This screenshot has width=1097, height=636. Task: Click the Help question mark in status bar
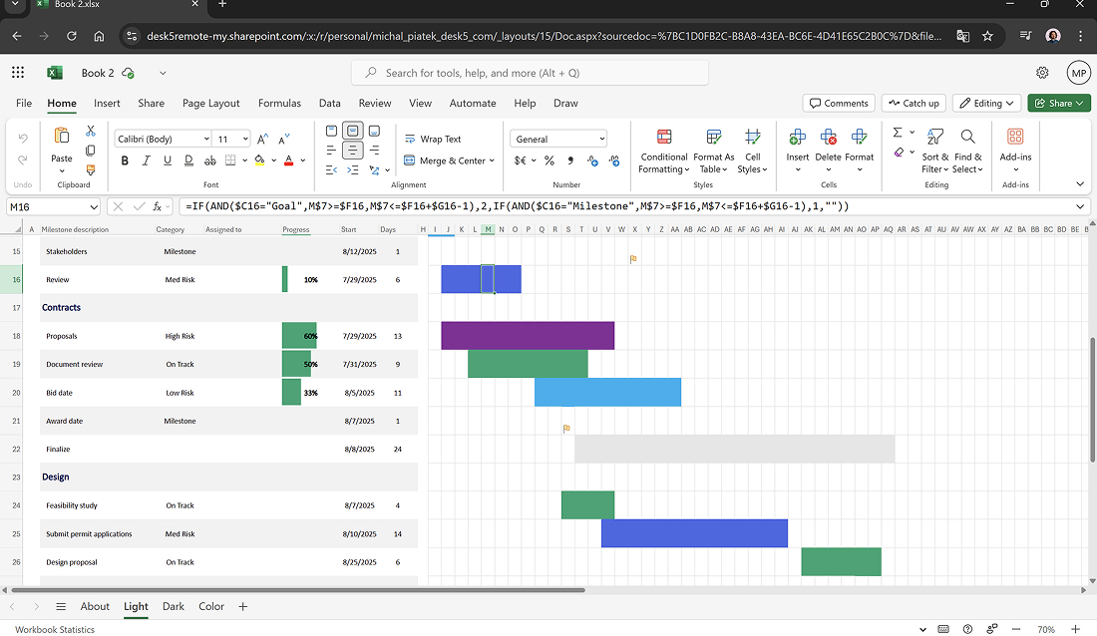point(967,629)
